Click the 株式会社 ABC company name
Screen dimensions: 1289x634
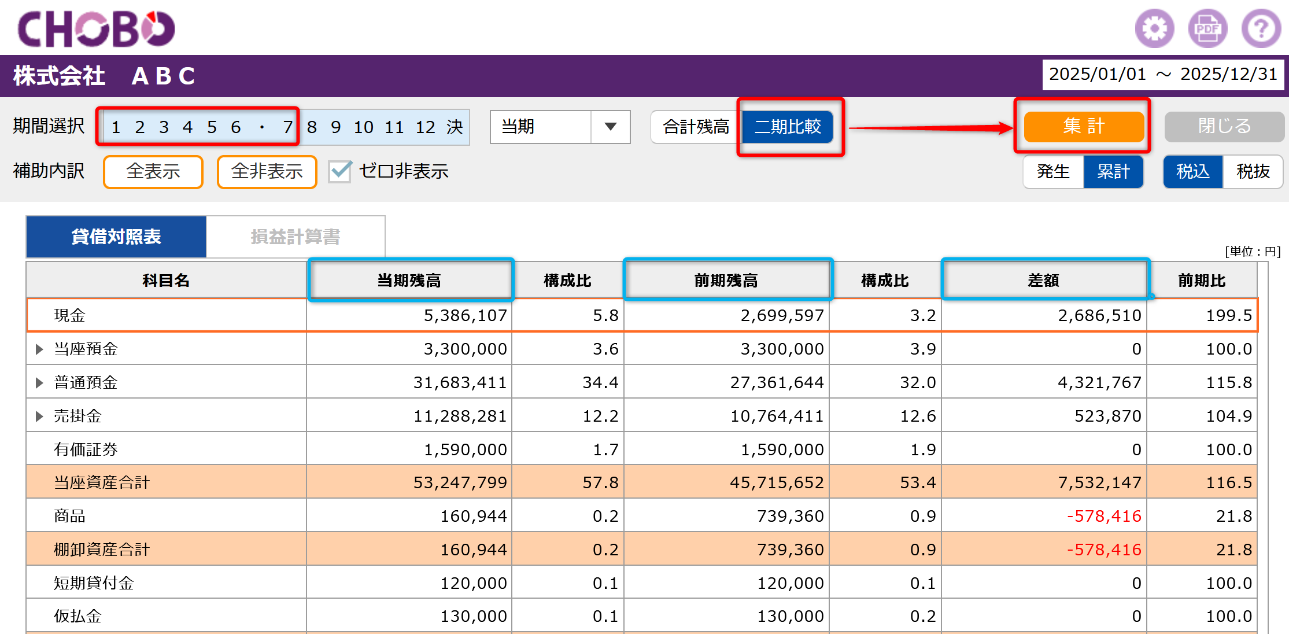pyautogui.click(x=104, y=76)
